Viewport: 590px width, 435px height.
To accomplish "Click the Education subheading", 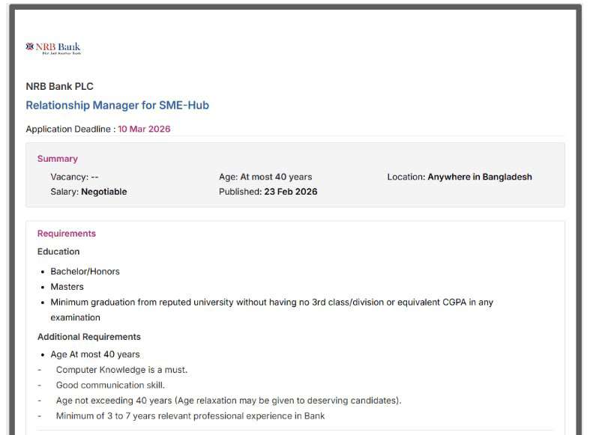I will [x=58, y=252].
